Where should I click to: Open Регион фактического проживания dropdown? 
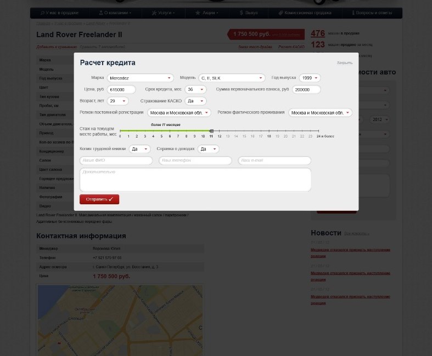coord(320,113)
